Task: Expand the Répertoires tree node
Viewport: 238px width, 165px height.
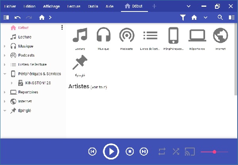Action: [x=4, y=92]
